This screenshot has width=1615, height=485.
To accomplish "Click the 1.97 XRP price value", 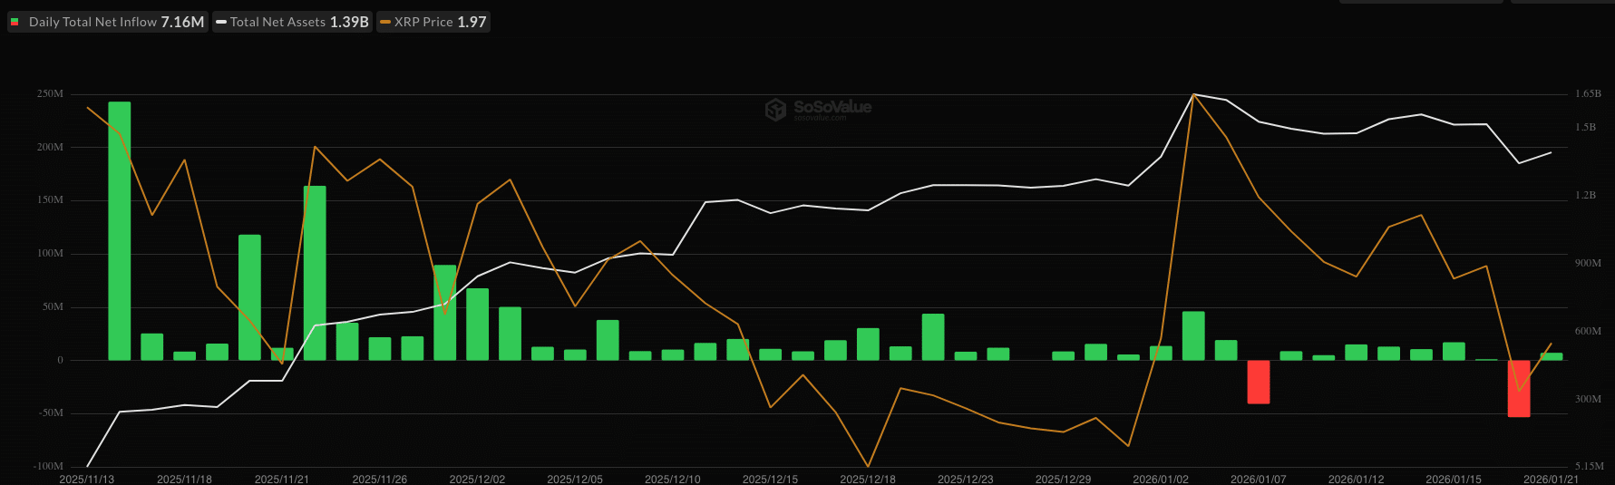I will coord(472,22).
